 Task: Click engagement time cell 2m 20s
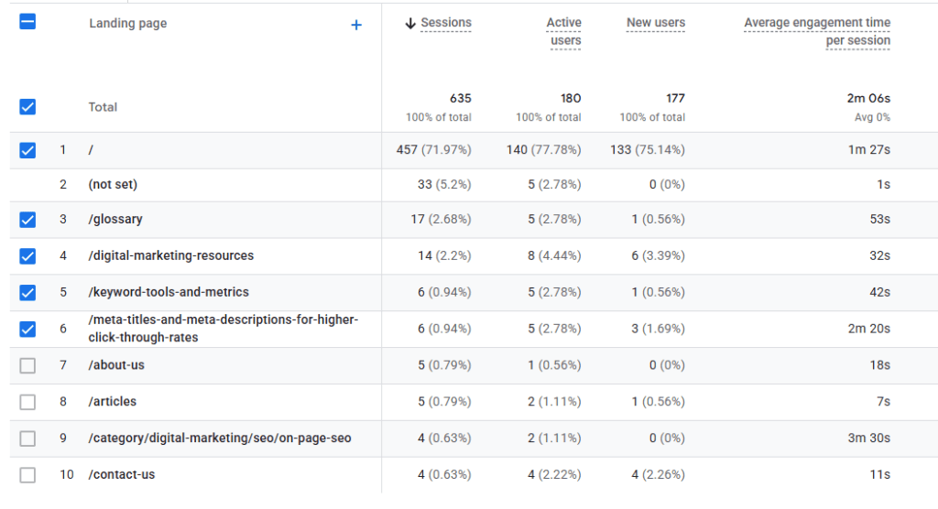coord(869,329)
